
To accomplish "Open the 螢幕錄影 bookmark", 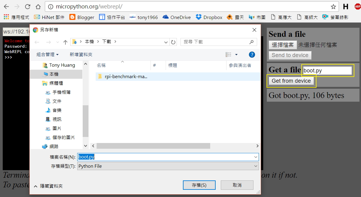I will (335, 17).
